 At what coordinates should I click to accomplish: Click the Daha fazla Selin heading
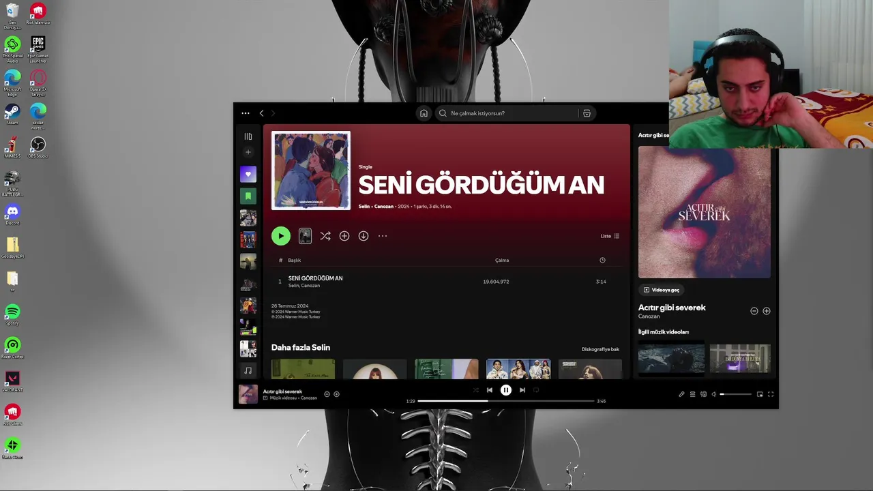click(301, 347)
